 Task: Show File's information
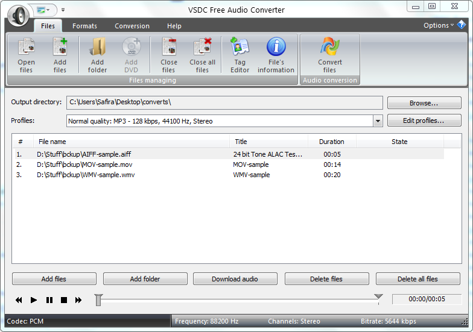point(276,55)
